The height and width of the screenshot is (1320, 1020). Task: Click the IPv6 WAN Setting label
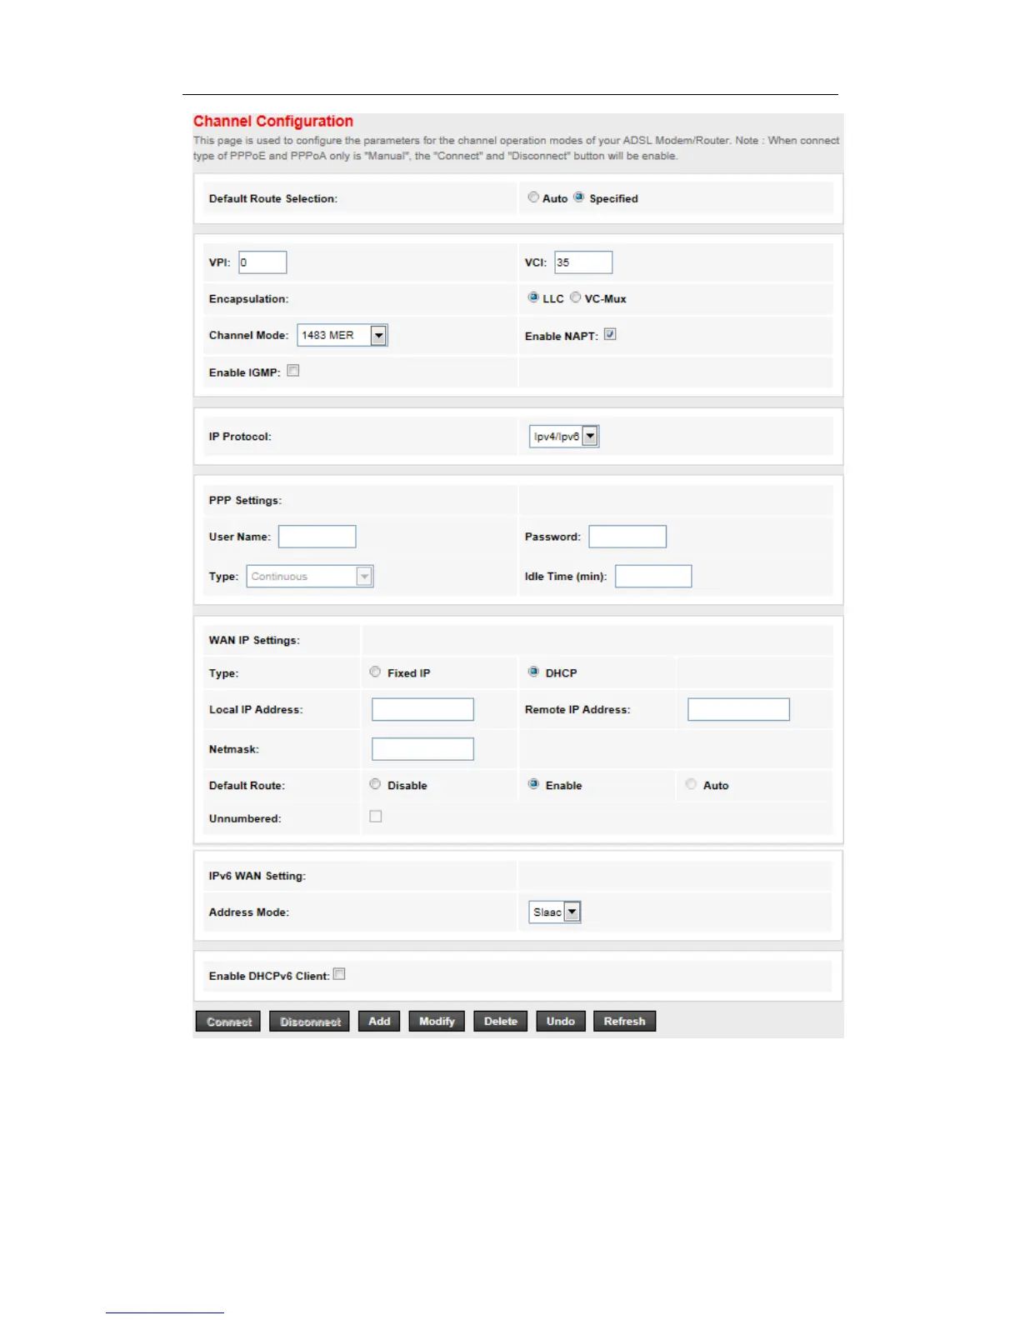(257, 876)
